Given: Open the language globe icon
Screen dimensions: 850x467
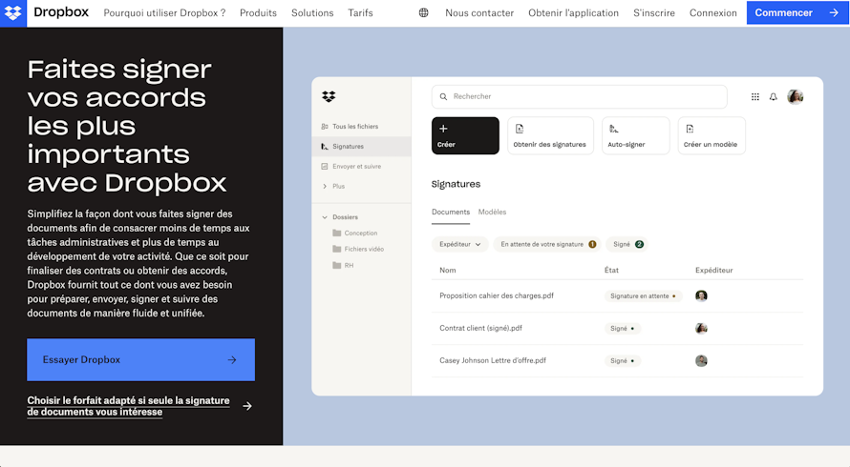Looking at the screenshot, I should click(423, 12).
